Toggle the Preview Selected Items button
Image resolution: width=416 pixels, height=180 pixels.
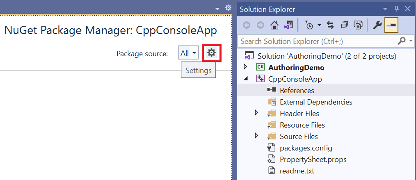pyautogui.click(x=391, y=25)
